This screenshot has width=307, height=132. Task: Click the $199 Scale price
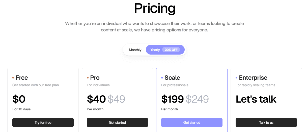[x=173, y=99]
